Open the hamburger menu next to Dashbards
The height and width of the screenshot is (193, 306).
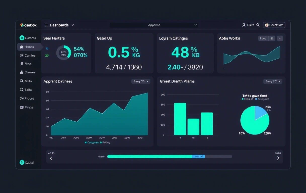point(47,25)
